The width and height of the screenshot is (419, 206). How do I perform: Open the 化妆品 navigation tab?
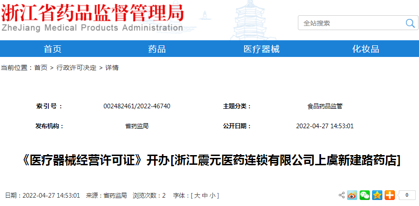tap(366, 49)
